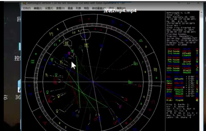Click house number 6 in the chart
Image resolution: width=206 pixels, height=131 pixels.
[144, 97]
